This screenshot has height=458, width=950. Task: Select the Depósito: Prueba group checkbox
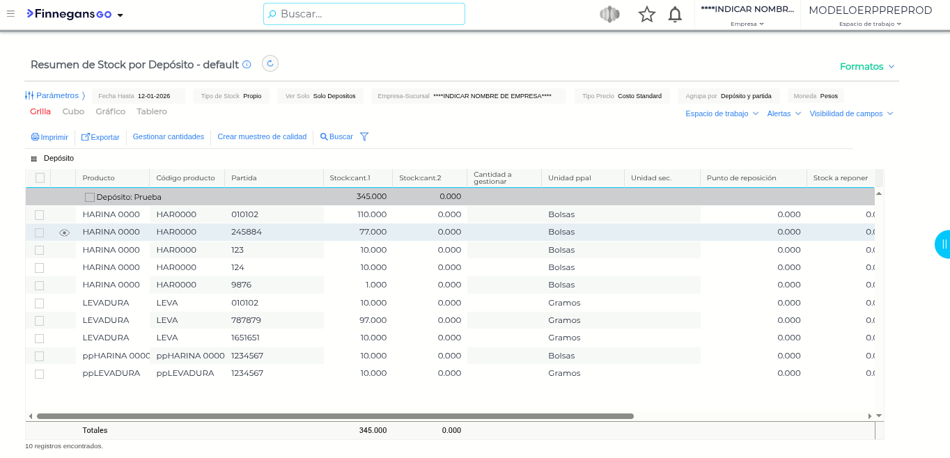click(90, 198)
